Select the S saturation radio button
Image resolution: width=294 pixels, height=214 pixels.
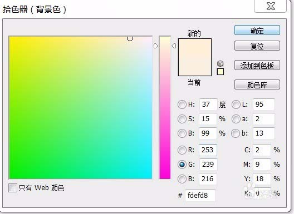pyautogui.click(x=182, y=119)
